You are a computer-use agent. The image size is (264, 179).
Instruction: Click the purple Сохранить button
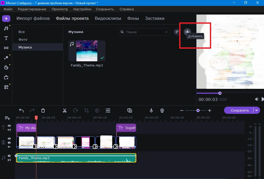240,110
